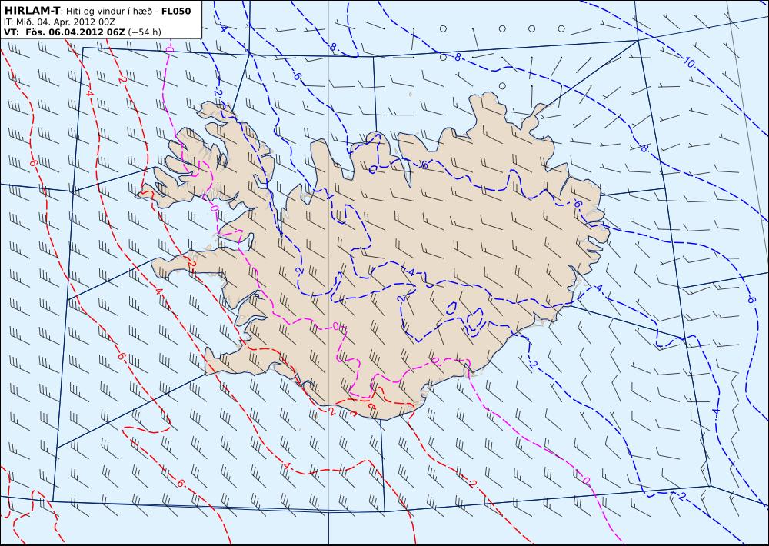Select the lone calm-wind circle nearest northeast Iceland
This screenshot has height=546, width=769.
tap(502, 86)
